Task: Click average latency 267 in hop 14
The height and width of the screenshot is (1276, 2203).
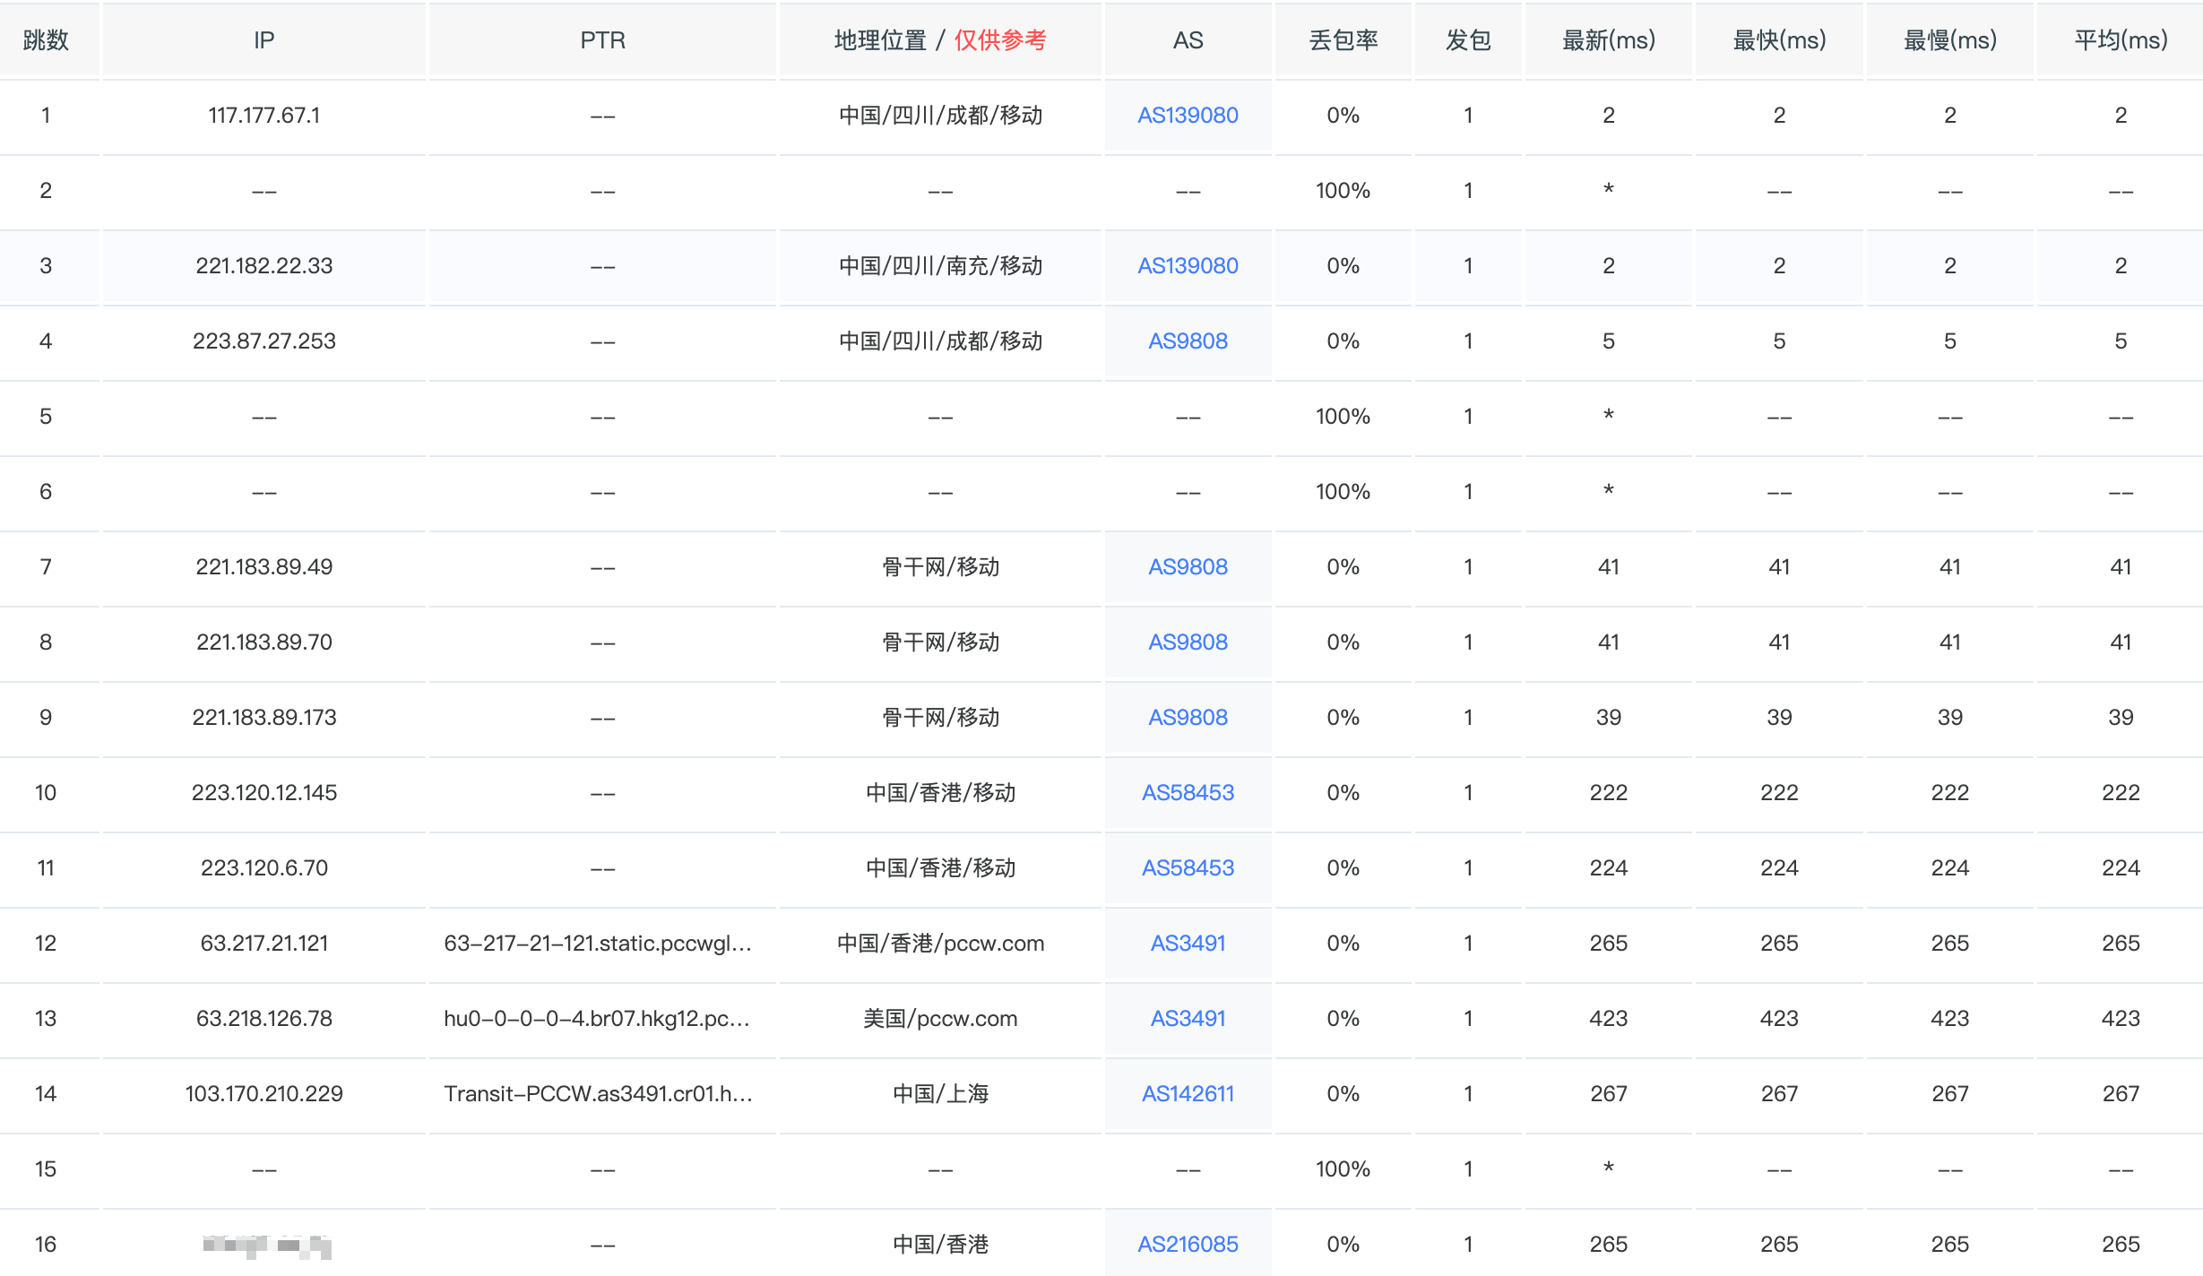Action: coord(2121,1094)
